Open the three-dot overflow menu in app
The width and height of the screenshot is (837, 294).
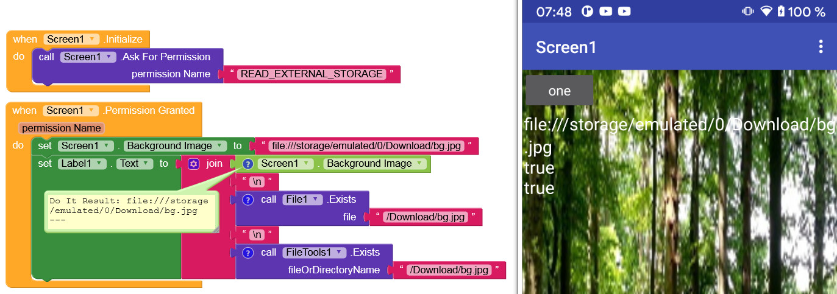point(821,47)
